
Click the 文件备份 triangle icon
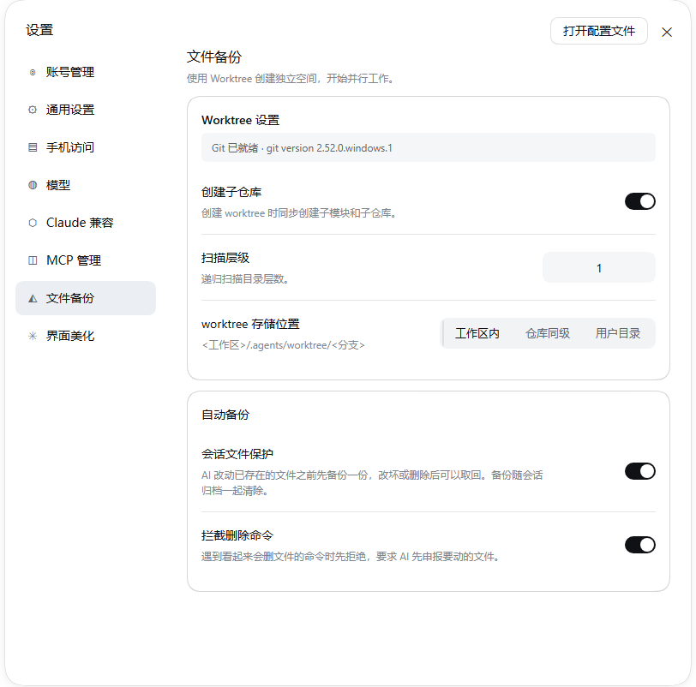point(33,298)
